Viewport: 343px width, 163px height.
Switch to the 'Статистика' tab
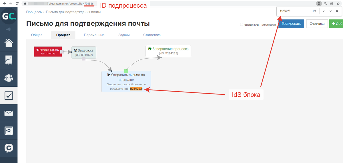152,35
